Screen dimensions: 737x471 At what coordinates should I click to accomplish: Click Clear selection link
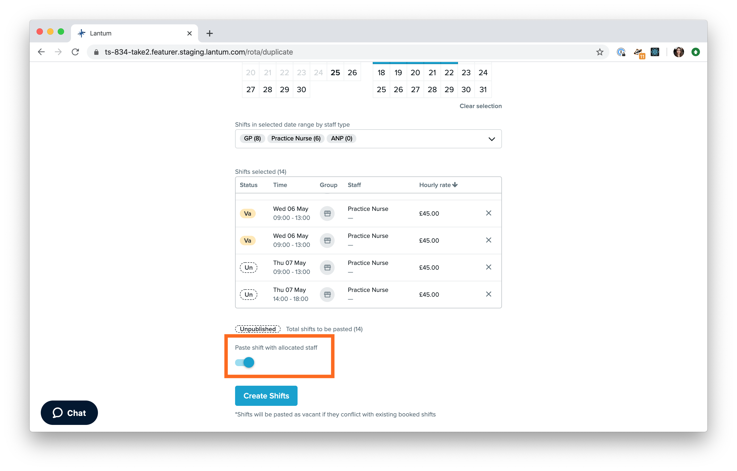(480, 106)
